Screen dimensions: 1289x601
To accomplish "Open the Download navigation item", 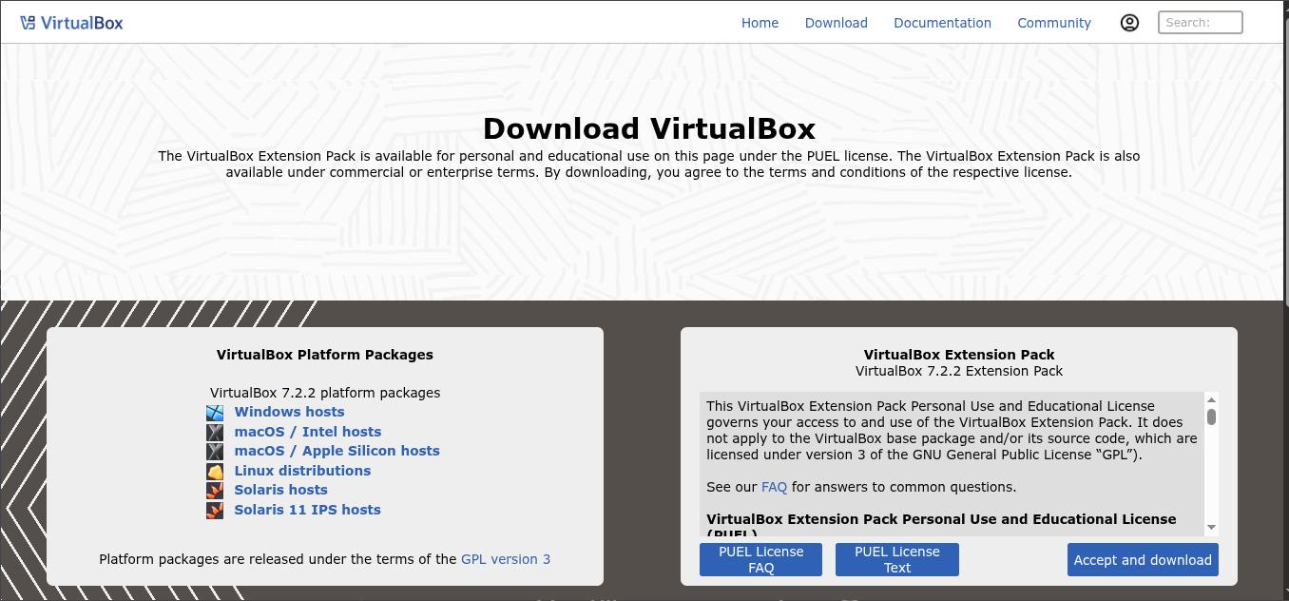I will click(836, 23).
